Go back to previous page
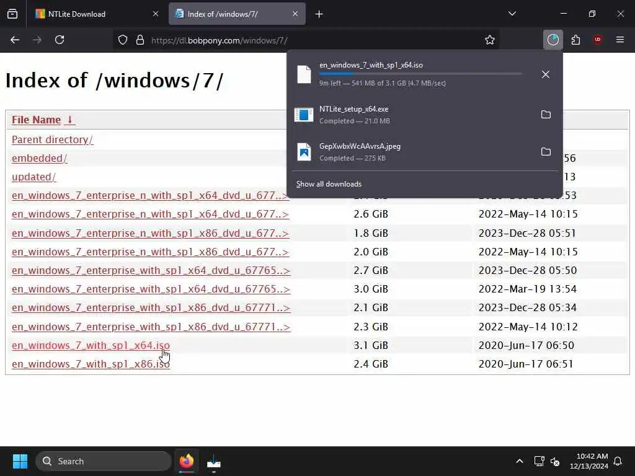635x476 pixels. pos(15,40)
